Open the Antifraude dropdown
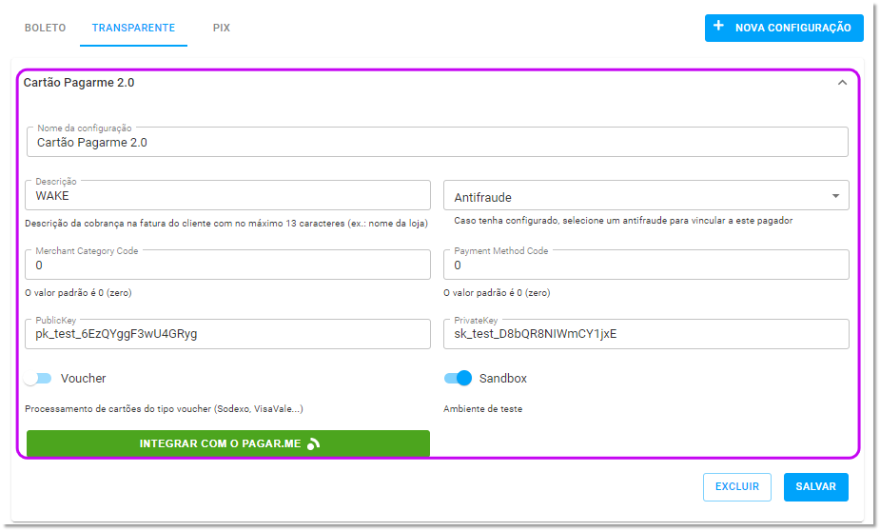The width and height of the screenshot is (880, 531). [x=646, y=196]
